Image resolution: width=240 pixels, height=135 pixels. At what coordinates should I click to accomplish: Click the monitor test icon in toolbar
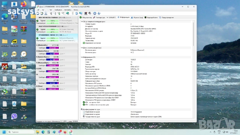[x=86, y=13]
